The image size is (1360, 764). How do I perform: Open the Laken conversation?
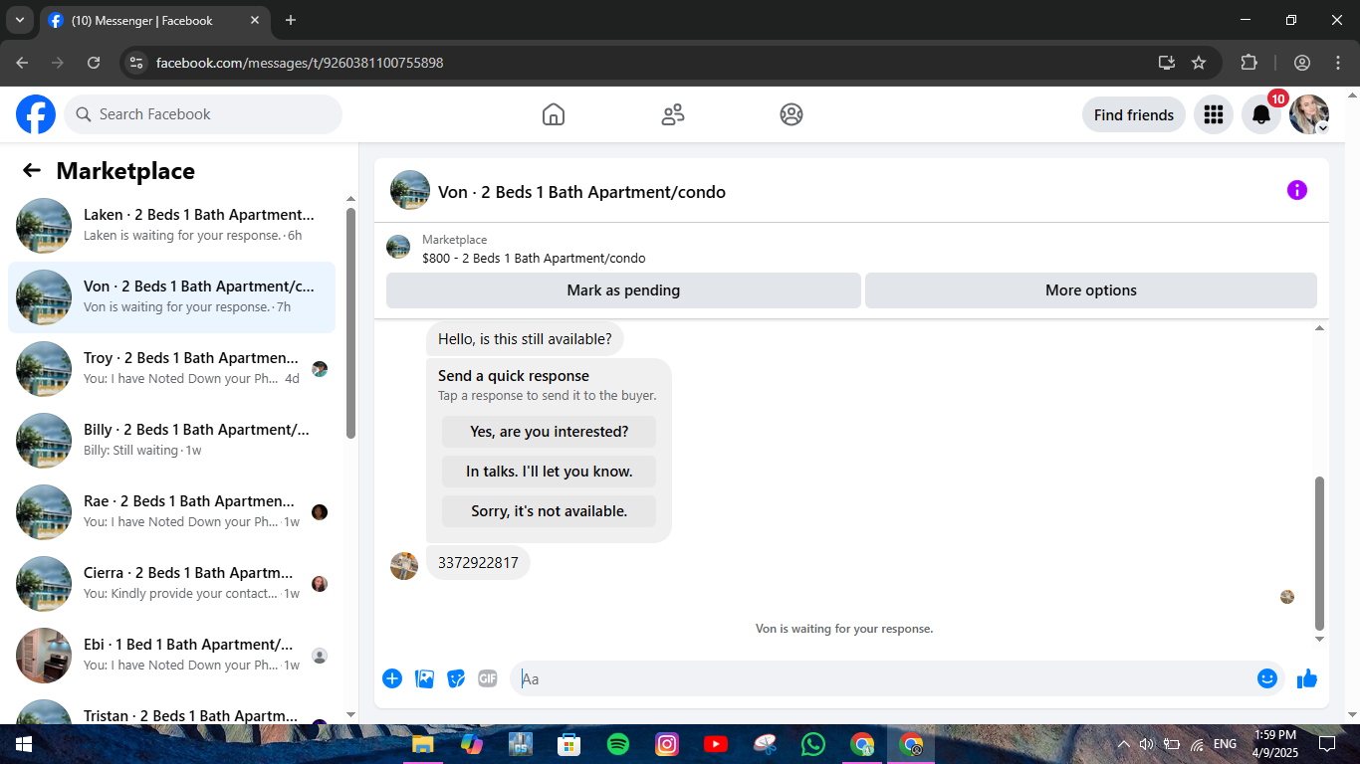point(171,226)
